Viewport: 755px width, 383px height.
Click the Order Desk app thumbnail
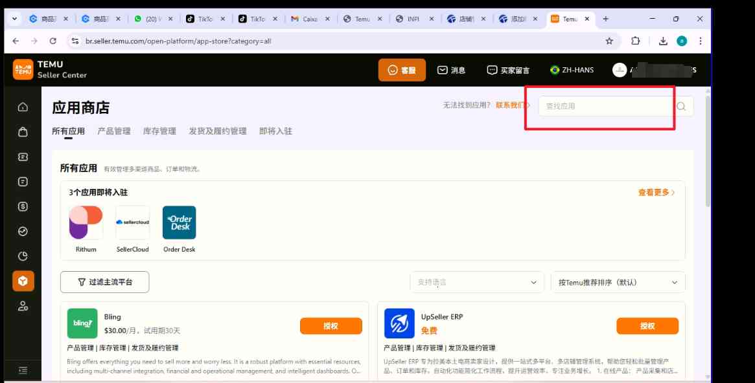pos(179,223)
